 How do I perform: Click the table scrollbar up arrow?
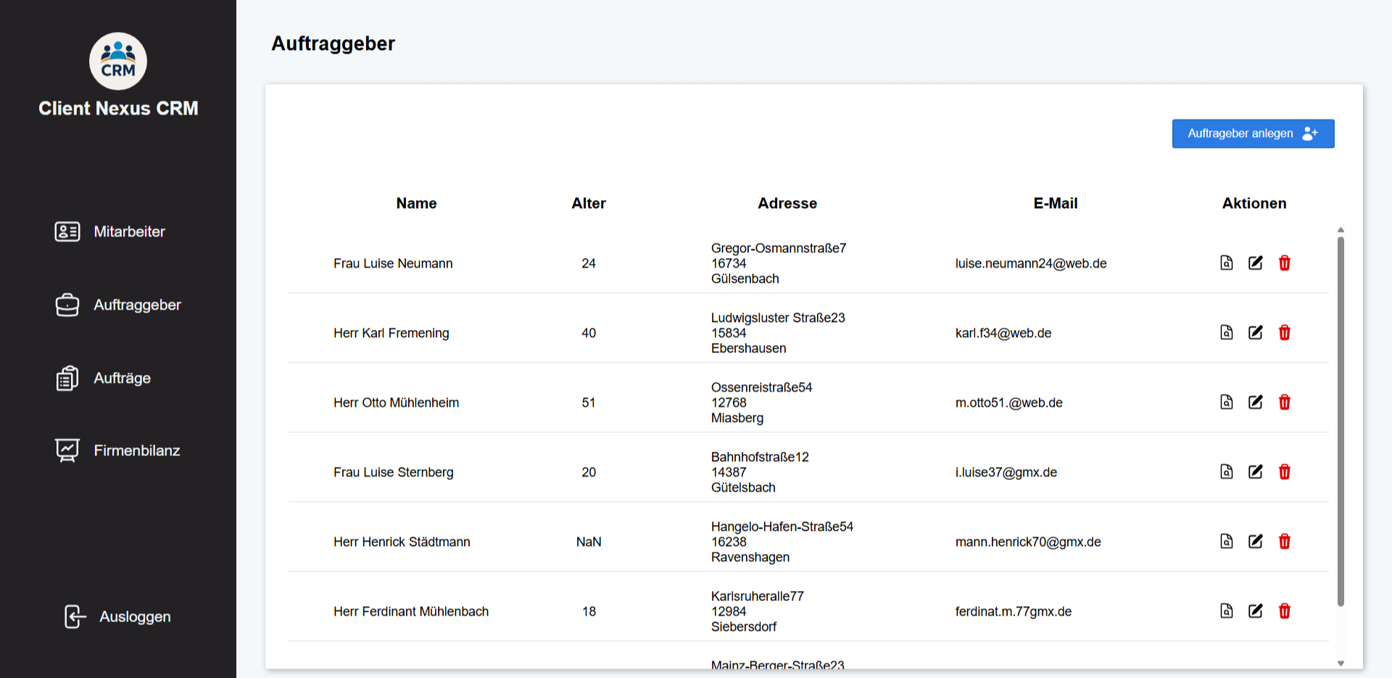point(1341,230)
